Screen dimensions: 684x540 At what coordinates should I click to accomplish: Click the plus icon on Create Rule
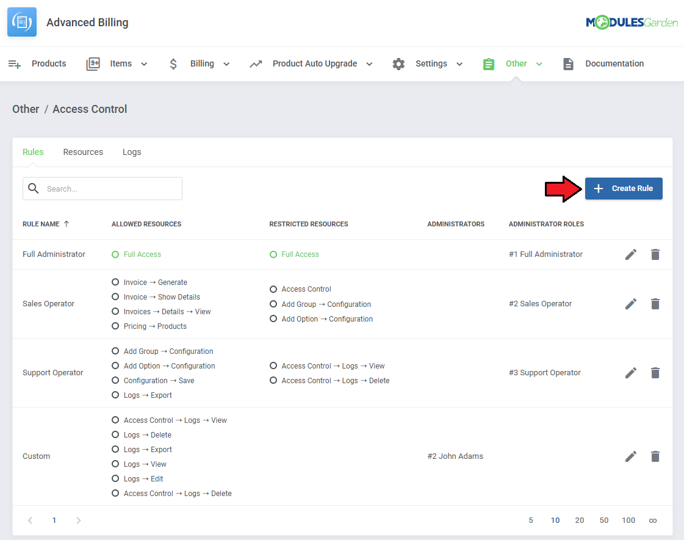pos(599,189)
